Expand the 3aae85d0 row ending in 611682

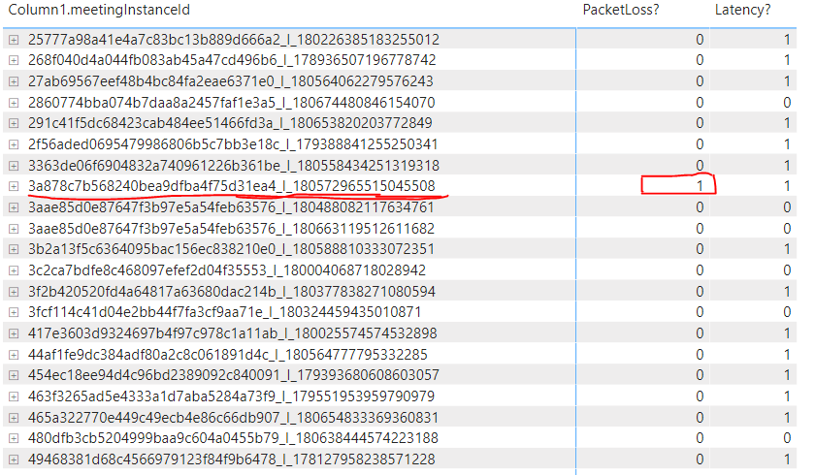coord(14,229)
